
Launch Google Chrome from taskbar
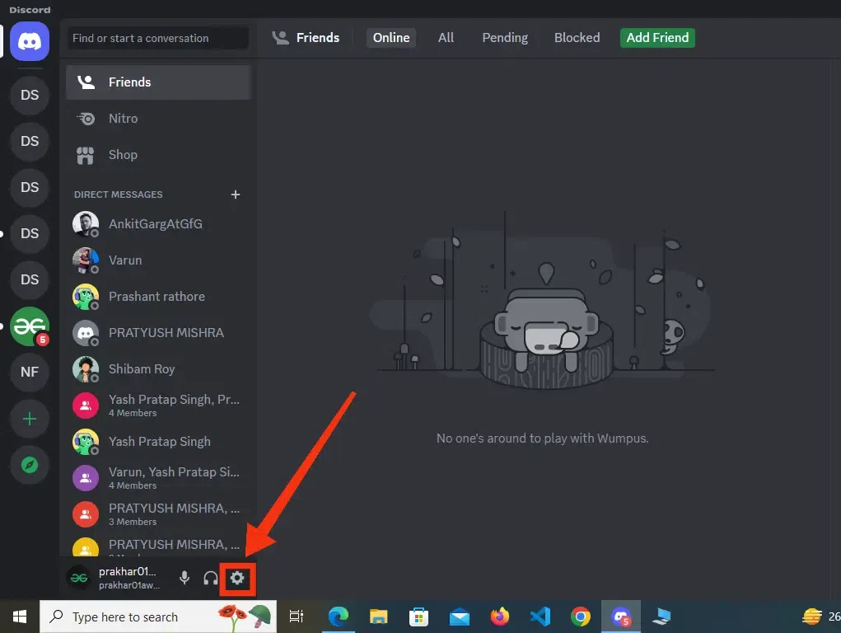[x=581, y=617]
